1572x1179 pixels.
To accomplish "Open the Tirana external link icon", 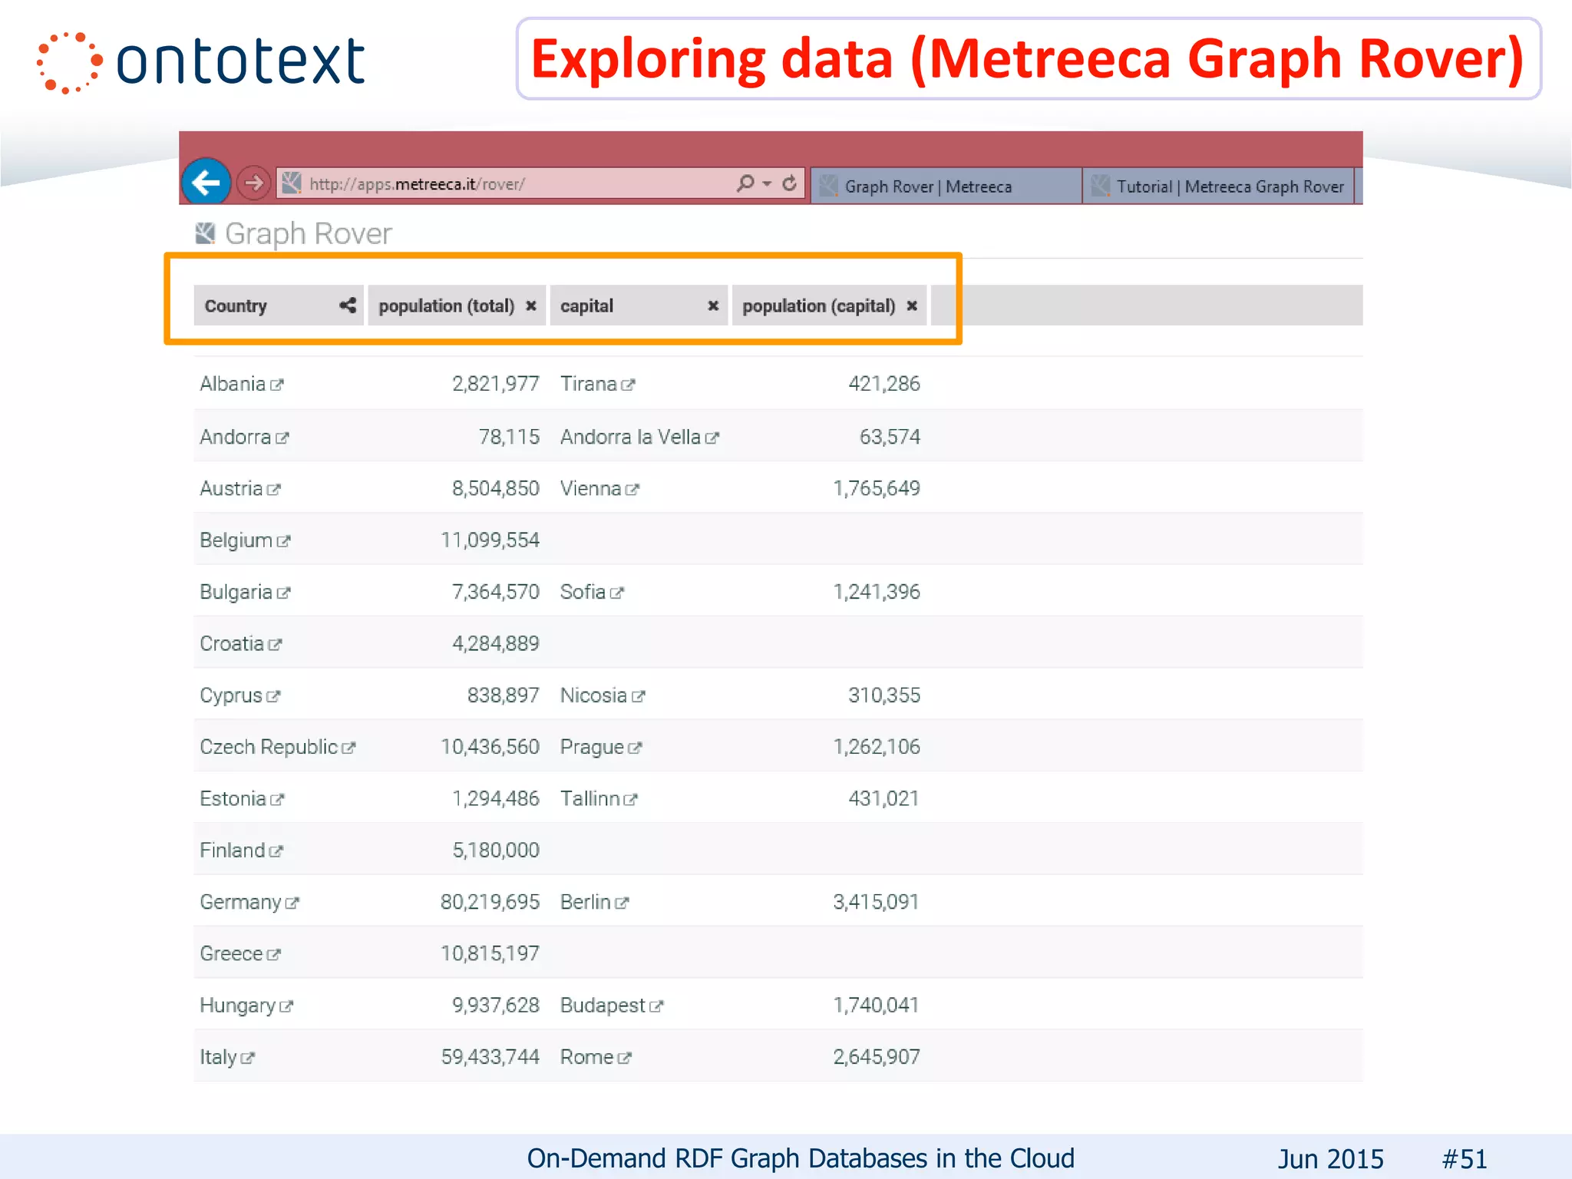I will click(629, 385).
